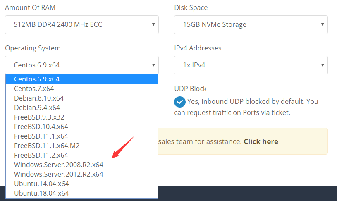The image size is (337, 201).
Task: Choose FreeBSD.11.1.x64.M2 option
Action: [82, 146]
